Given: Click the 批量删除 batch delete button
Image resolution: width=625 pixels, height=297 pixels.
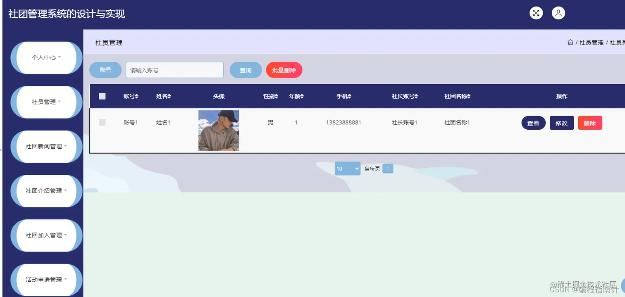Looking at the screenshot, I should click(284, 70).
